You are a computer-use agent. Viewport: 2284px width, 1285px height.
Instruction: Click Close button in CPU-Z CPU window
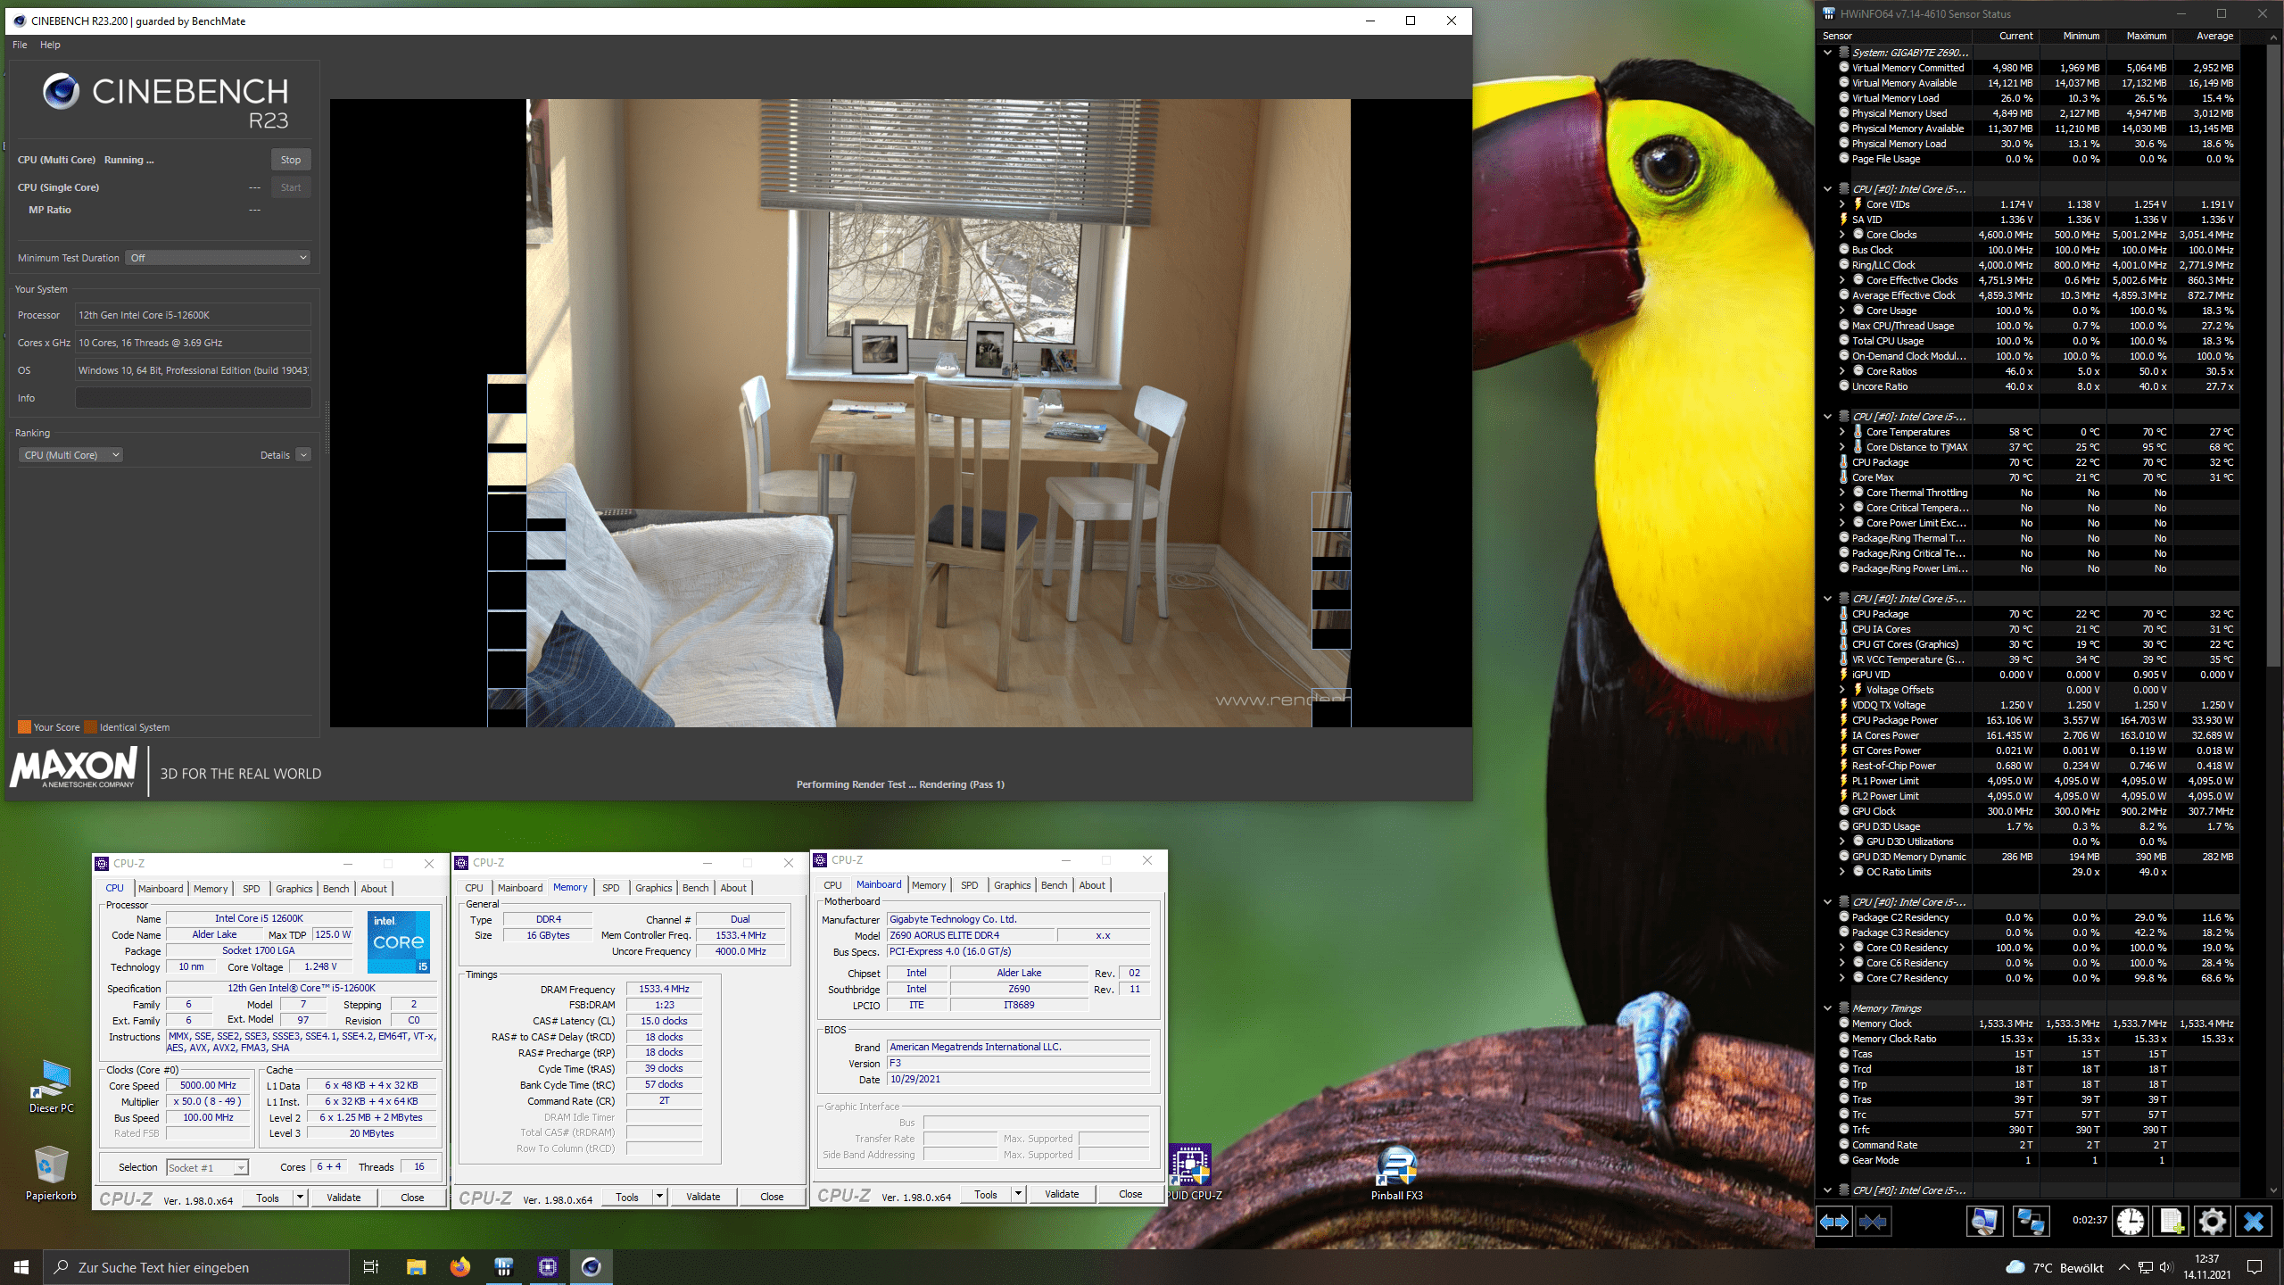412,1198
